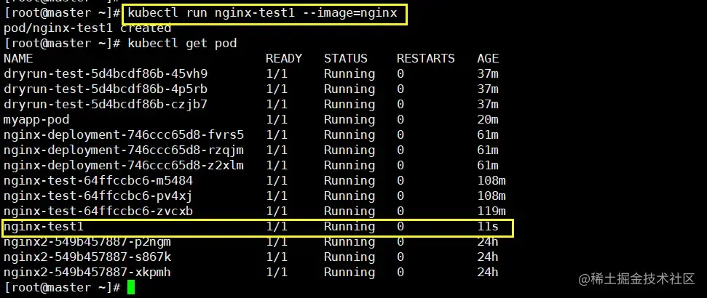Click Running status of nginx2-549b457887-s867k
The height and width of the screenshot is (298, 707).
[x=349, y=257]
